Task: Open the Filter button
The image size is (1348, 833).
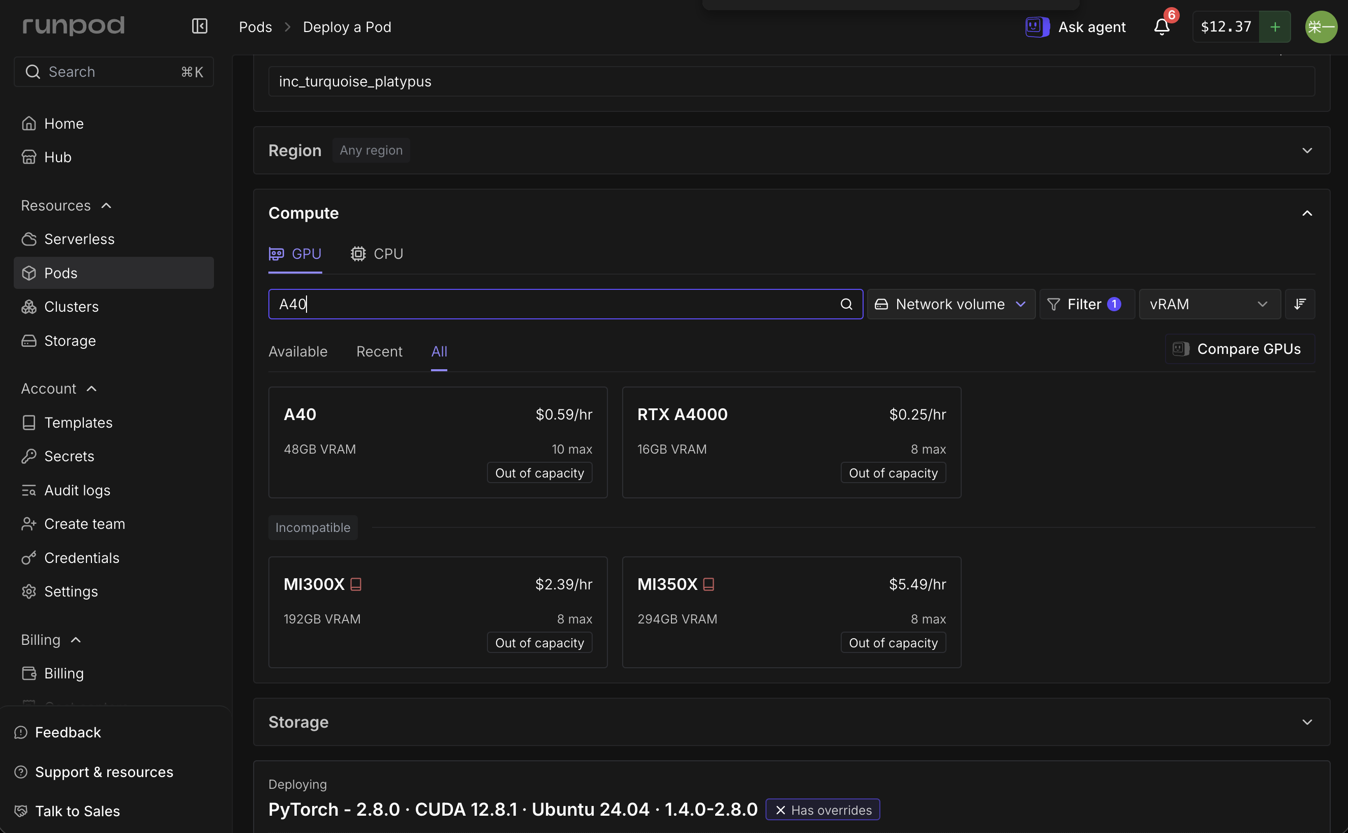Action: point(1086,304)
